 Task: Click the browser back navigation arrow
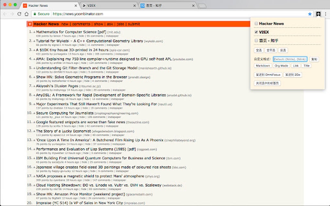pyautogui.click(x=5, y=14)
